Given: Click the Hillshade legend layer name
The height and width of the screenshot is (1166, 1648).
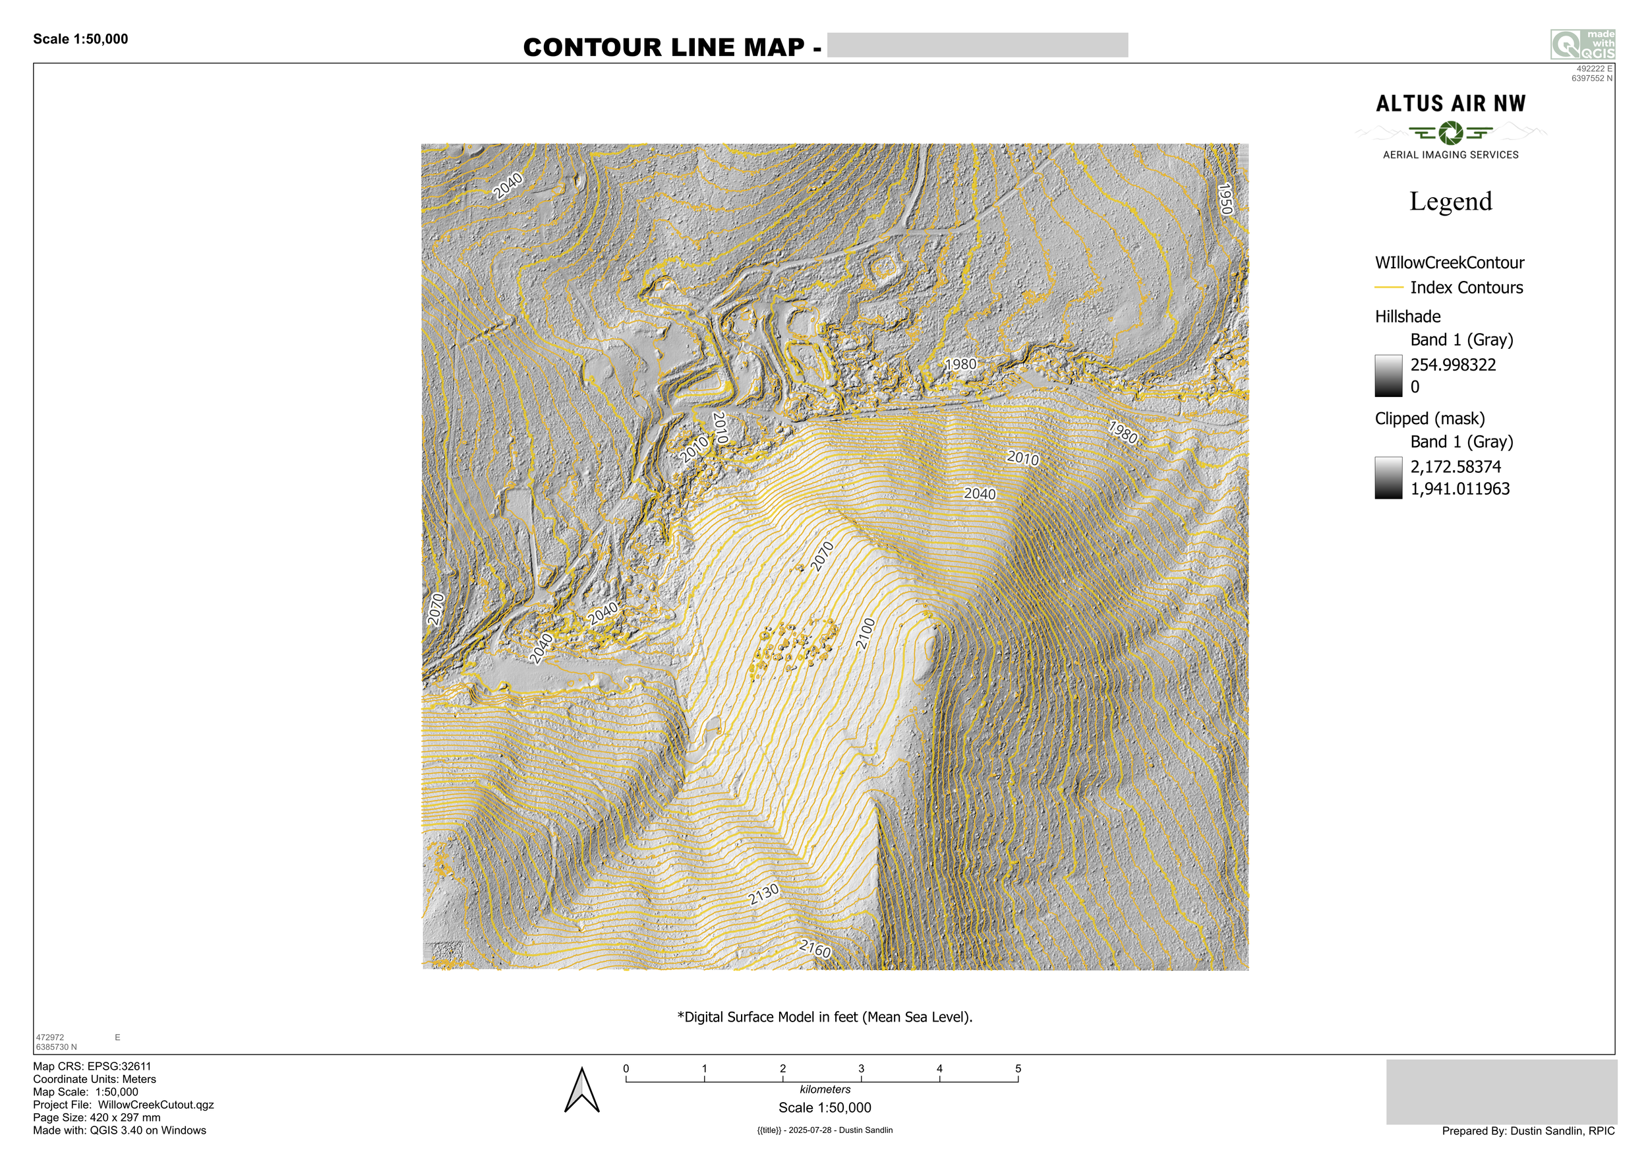Looking at the screenshot, I should [1407, 317].
